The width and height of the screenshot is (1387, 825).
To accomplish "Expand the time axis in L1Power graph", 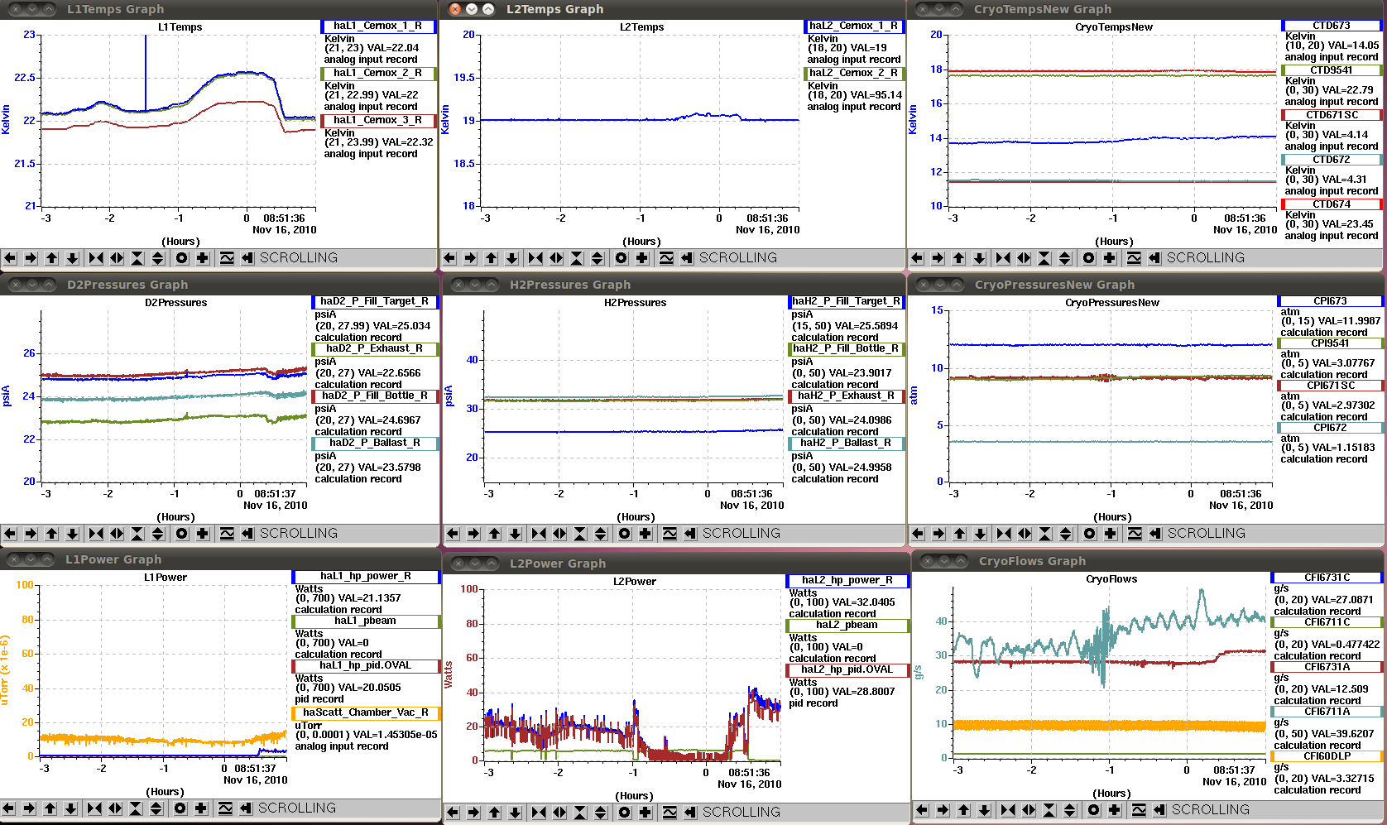I will point(115,808).
